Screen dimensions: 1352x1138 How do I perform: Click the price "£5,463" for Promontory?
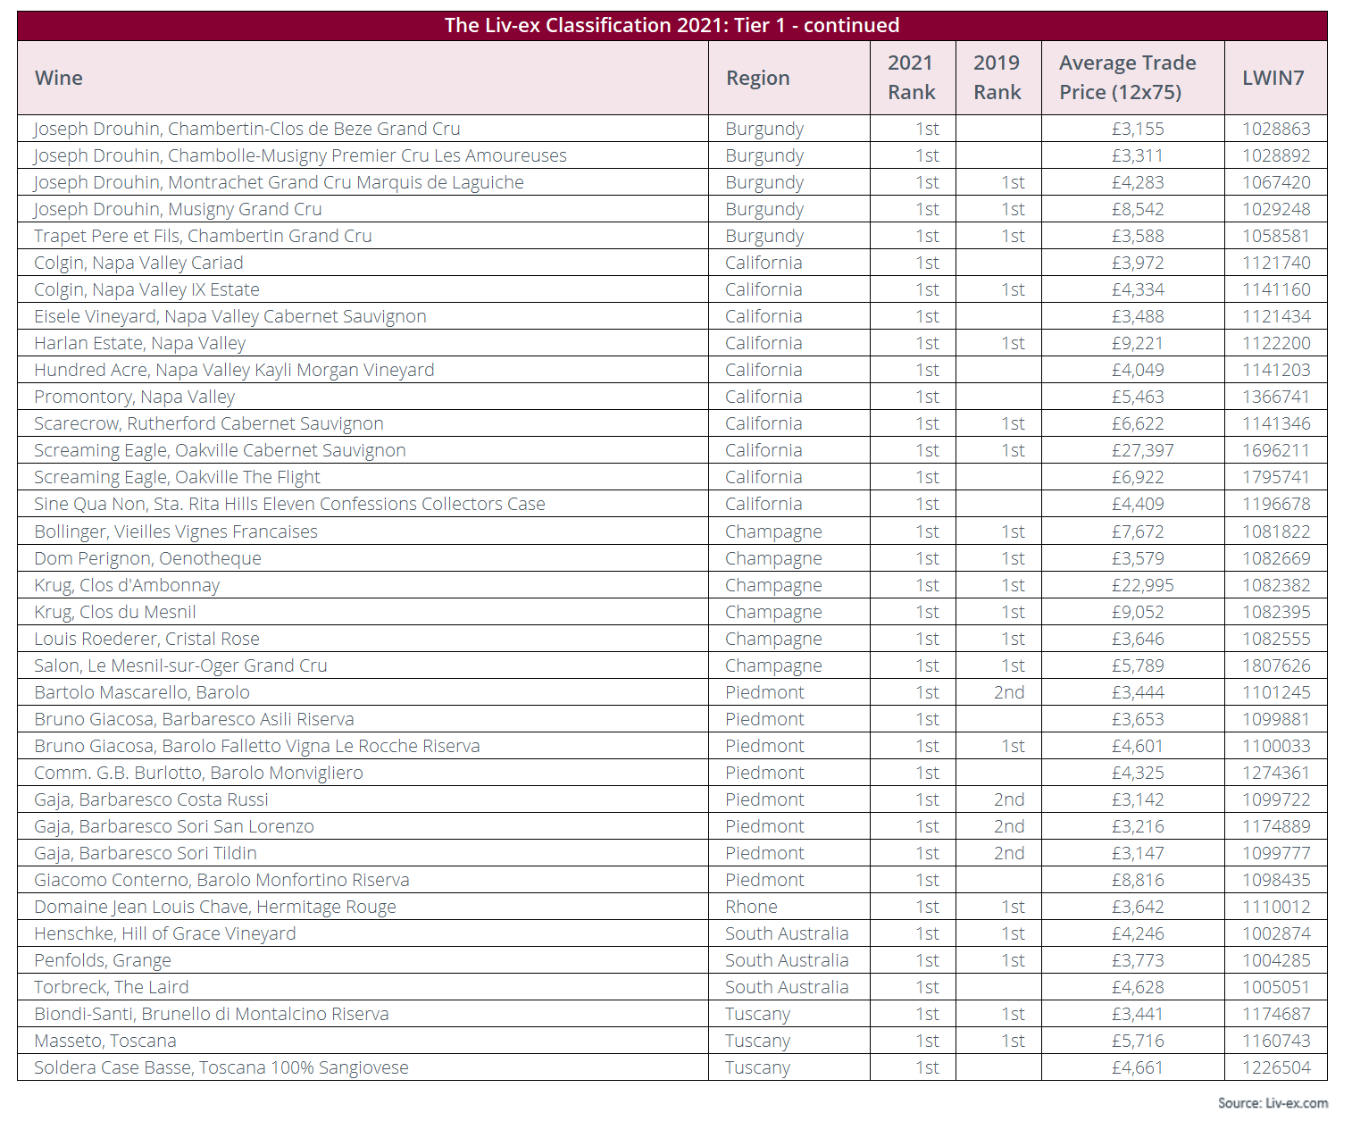point(1138,397)
